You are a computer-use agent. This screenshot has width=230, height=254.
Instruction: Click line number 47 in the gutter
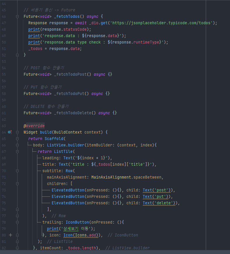coord(4,23)
